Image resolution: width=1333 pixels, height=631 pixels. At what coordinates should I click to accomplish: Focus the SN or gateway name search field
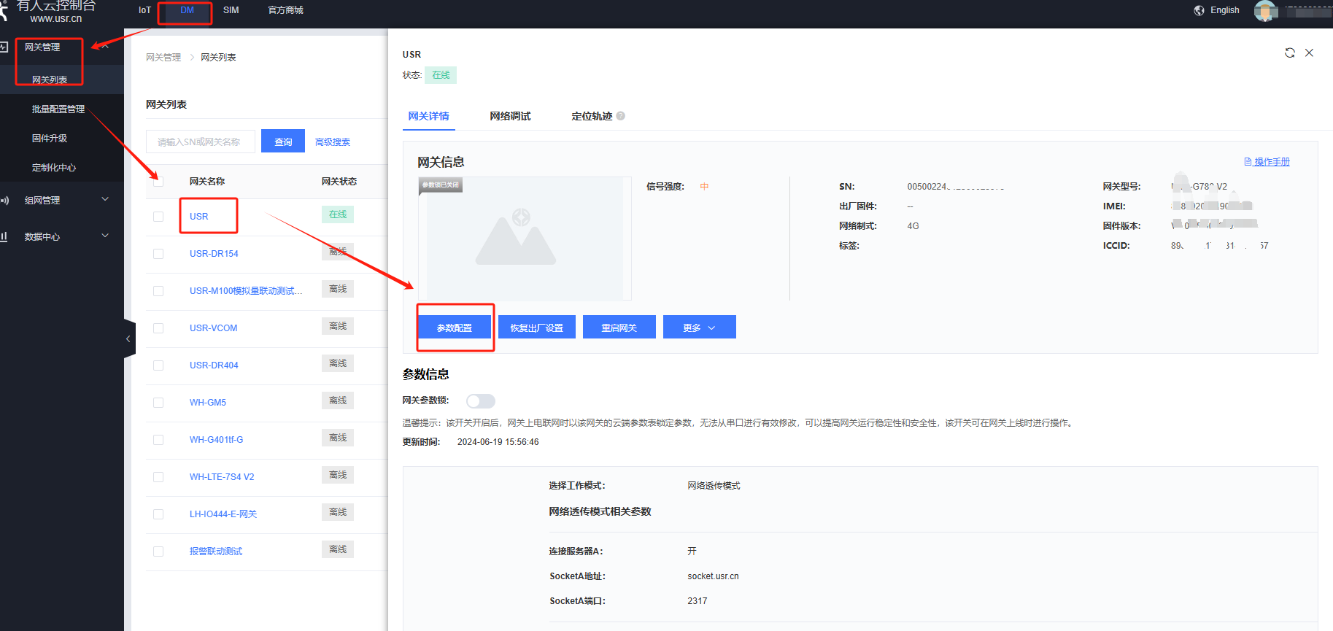point(201,142)
